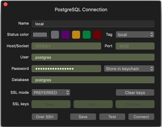This screenshot has height=127, width=162.
Task: Select the purple status color swatch
Action: tap(66, 34)
